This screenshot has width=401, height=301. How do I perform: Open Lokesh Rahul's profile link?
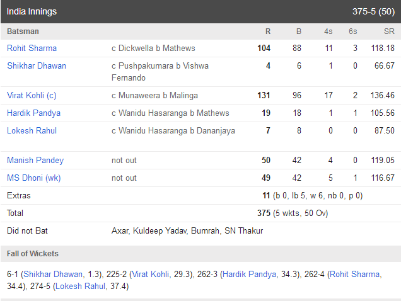32,130
